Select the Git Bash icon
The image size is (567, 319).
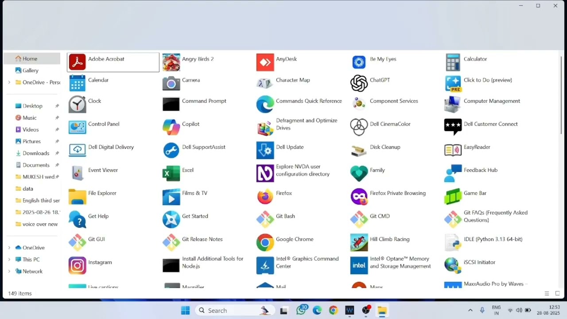tap(265, 219)
